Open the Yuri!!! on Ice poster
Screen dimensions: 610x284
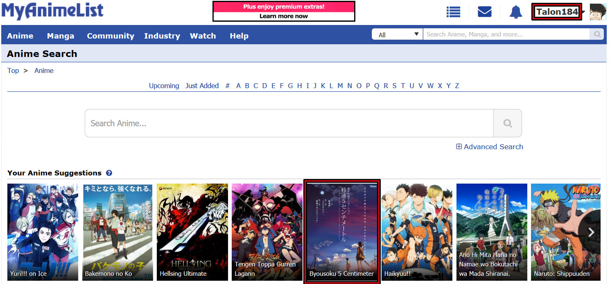[x=43, y=232]
